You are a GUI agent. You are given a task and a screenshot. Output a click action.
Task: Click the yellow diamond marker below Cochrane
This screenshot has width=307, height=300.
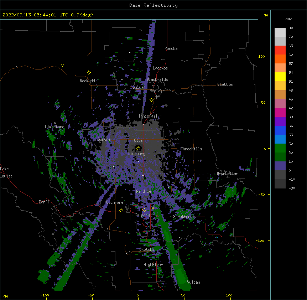[121, 210]
